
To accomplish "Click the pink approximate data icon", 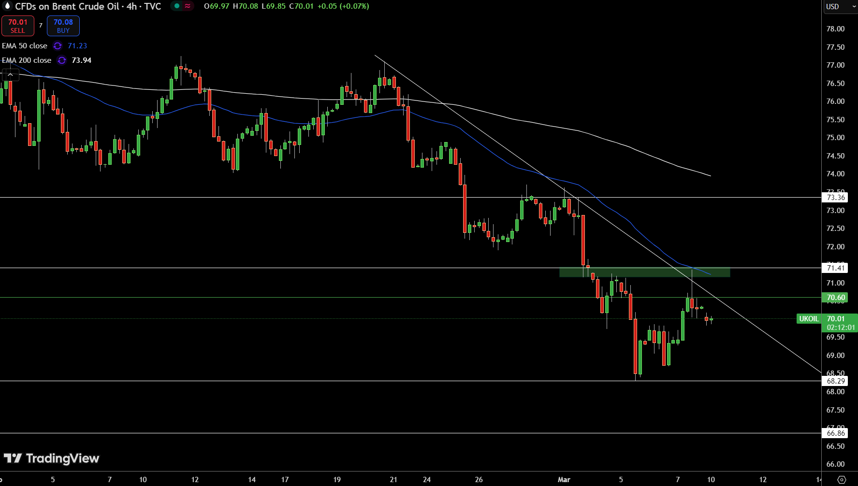I will [188, 6].
